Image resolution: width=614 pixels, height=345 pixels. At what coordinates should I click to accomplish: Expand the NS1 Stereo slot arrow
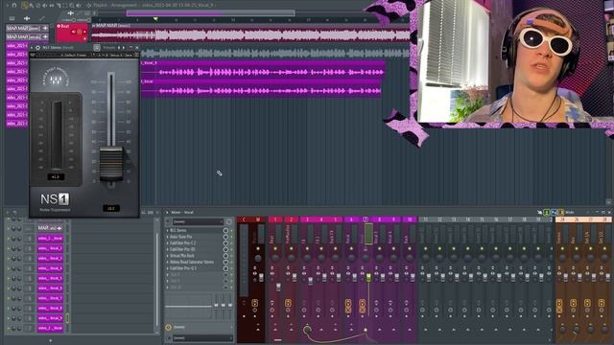[x=168, y=230]
